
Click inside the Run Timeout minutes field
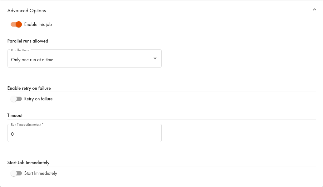(84, 134)
